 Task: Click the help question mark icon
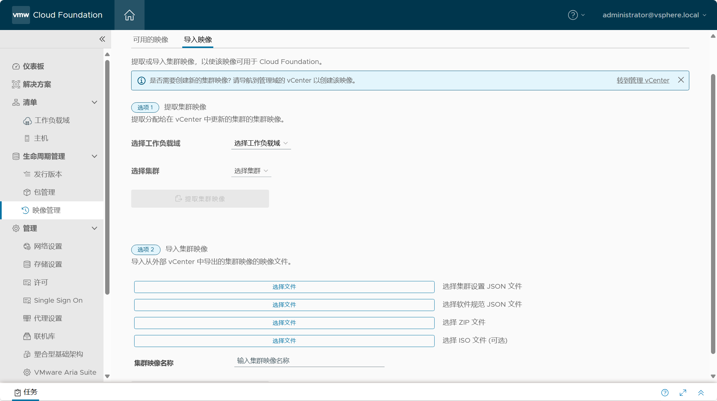pos(573,15)
